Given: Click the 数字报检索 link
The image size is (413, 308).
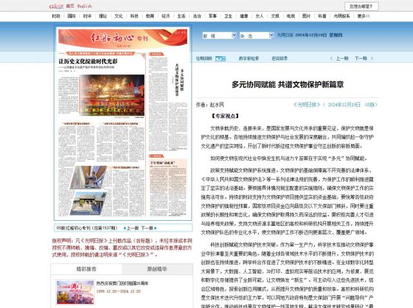Looking at the screenshot, I should (248, 58).
